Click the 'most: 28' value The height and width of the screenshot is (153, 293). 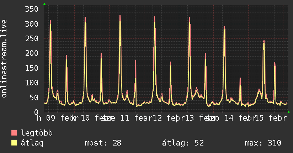coord(103,143)
